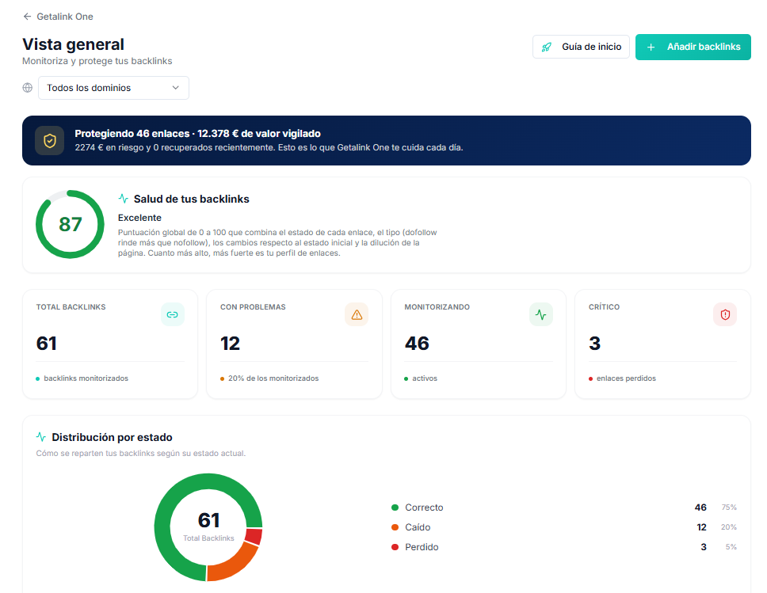767x593 pixels.
Task: Click the red shield icon in Crítico card
Action: tap(725, 314)
